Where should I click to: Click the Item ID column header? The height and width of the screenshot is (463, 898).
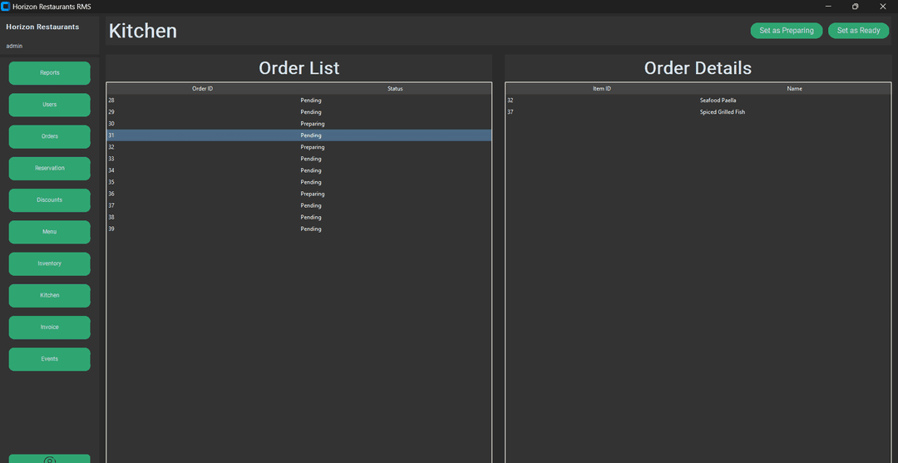602,89
